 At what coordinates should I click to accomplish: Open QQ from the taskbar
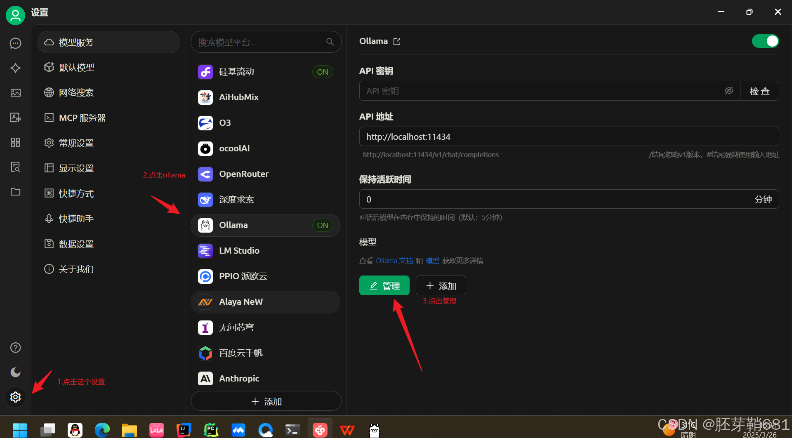75,430
